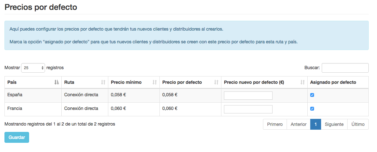Screen dimensions: 377x152
Task: Select page 1 in pagination
Action: point(315,124)
